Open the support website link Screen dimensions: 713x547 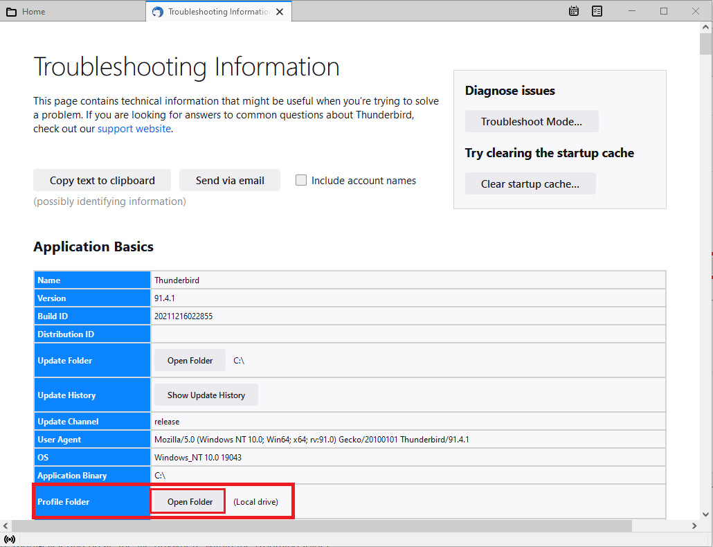pos(134,129)
